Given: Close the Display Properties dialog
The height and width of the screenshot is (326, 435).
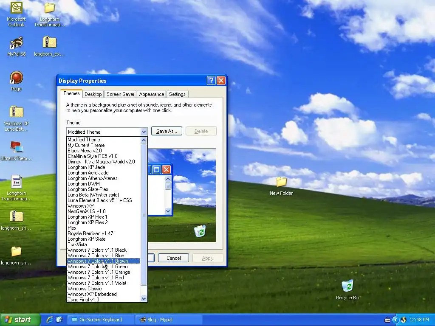Looking at the screenshot, I should click(x=221, y=80).
